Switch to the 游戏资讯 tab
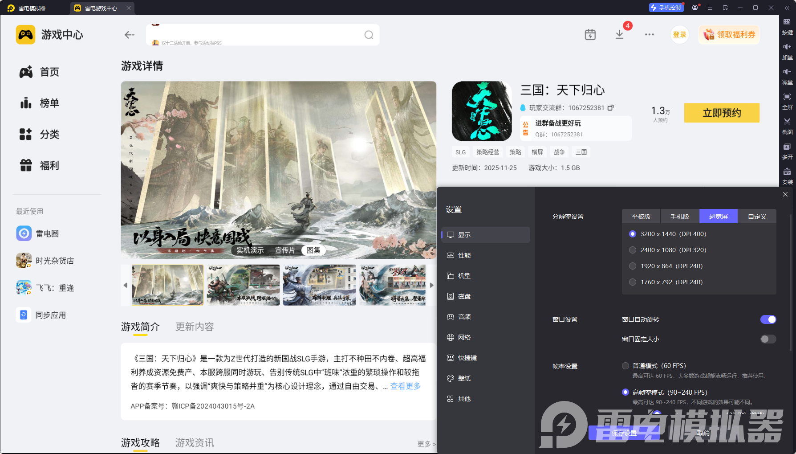 [195, 443]
